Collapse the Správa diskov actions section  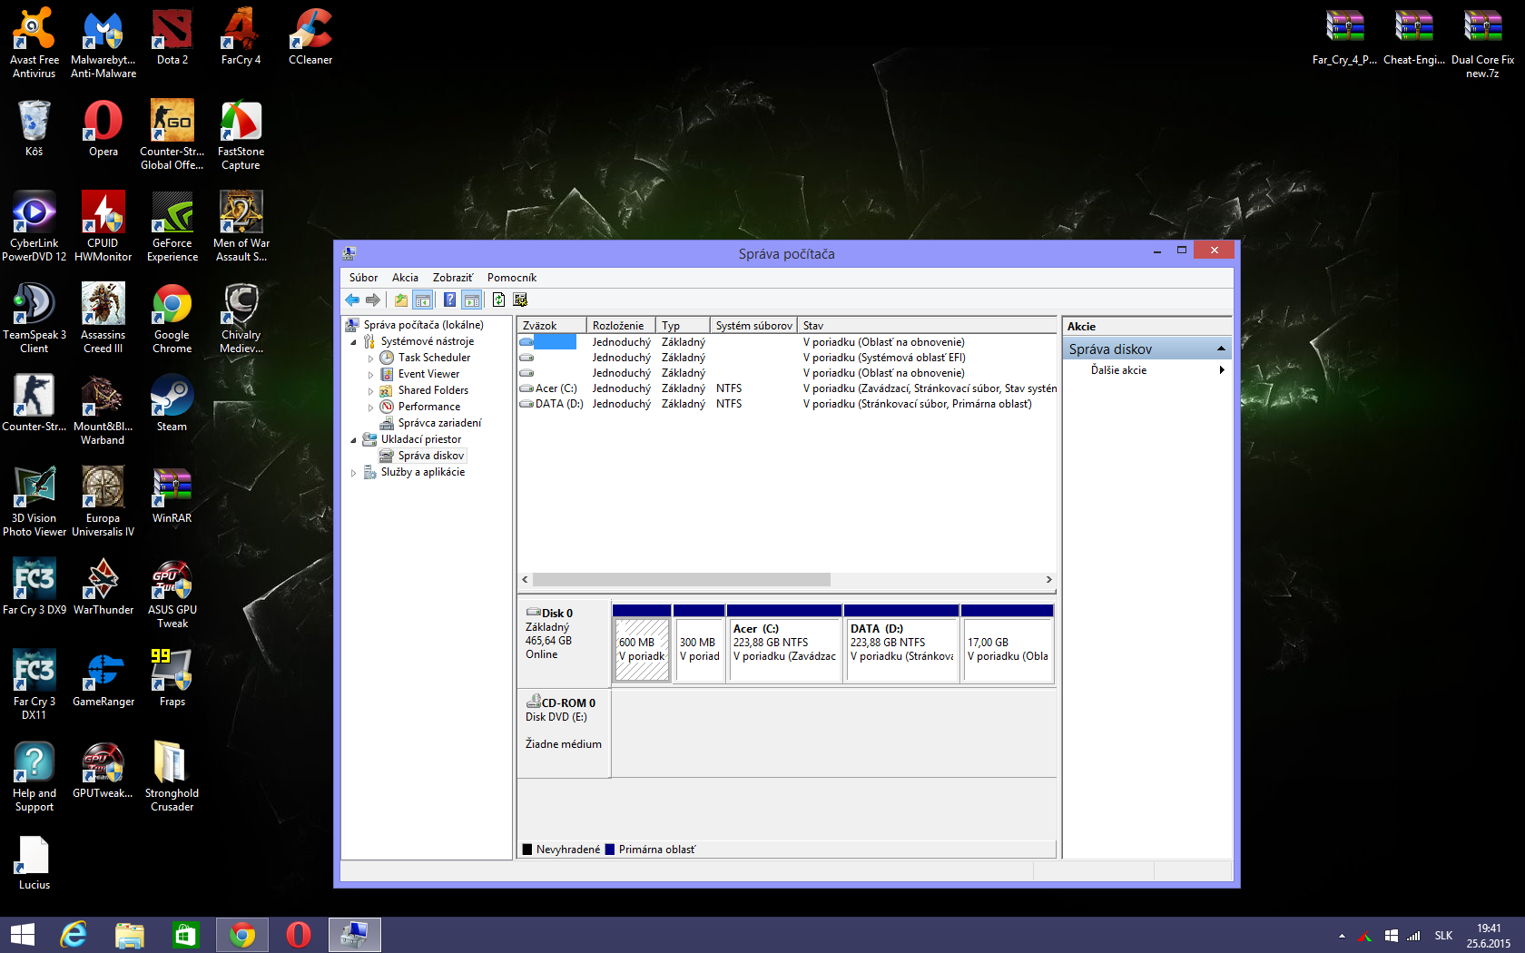click(x=1221, y=349)
